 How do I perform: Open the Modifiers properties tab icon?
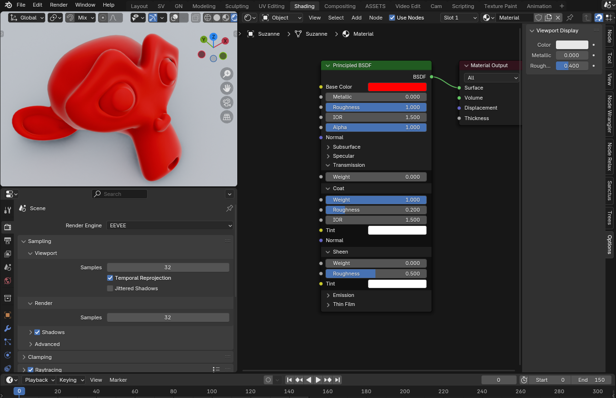tap(7, 328)
